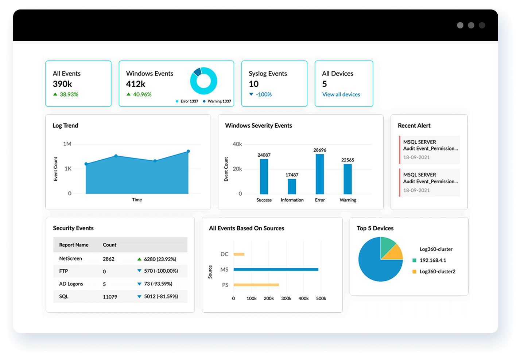Image resolution: width=520 pixels, height=359 pixels.
Task: Click the Log360-cluster legend label
Action: (436, 249)
